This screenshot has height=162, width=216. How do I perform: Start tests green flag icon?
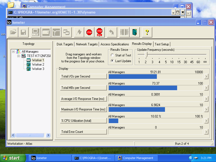point(79,32)
